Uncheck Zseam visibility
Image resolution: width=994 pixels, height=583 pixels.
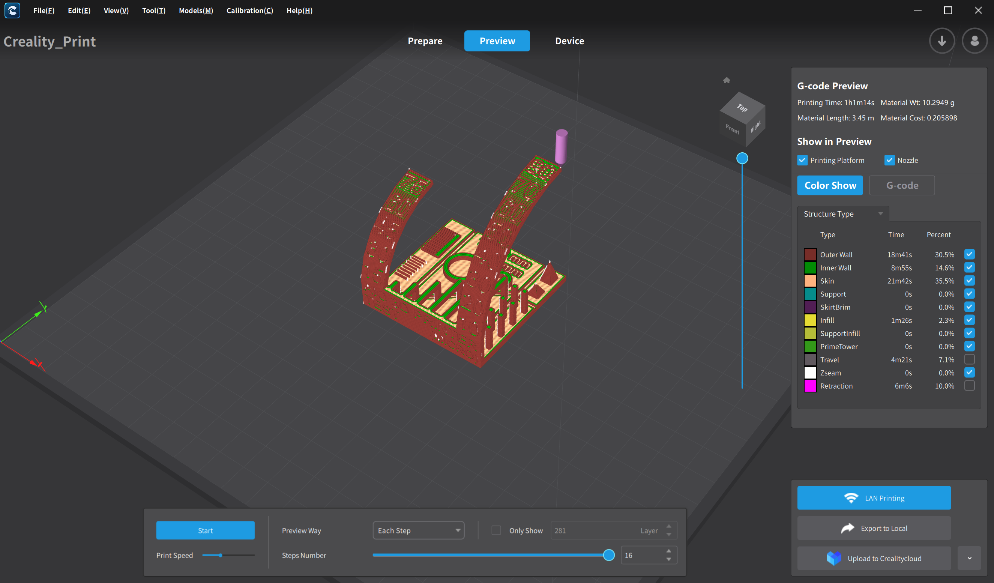(x=969, y=373)
